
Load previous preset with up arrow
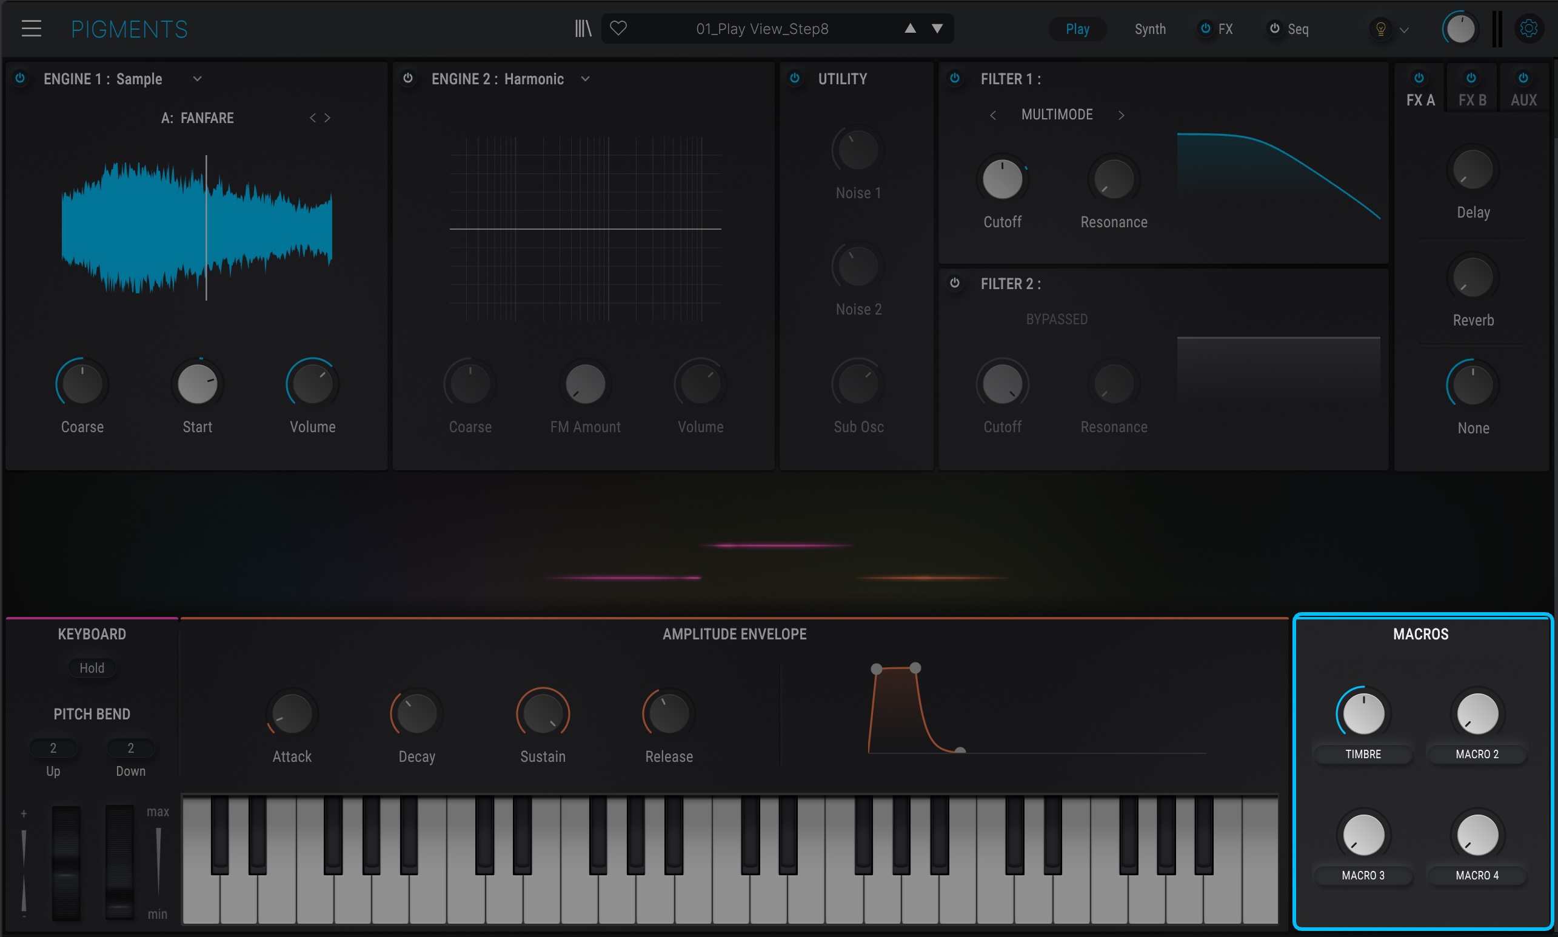(x=910, y=28)
